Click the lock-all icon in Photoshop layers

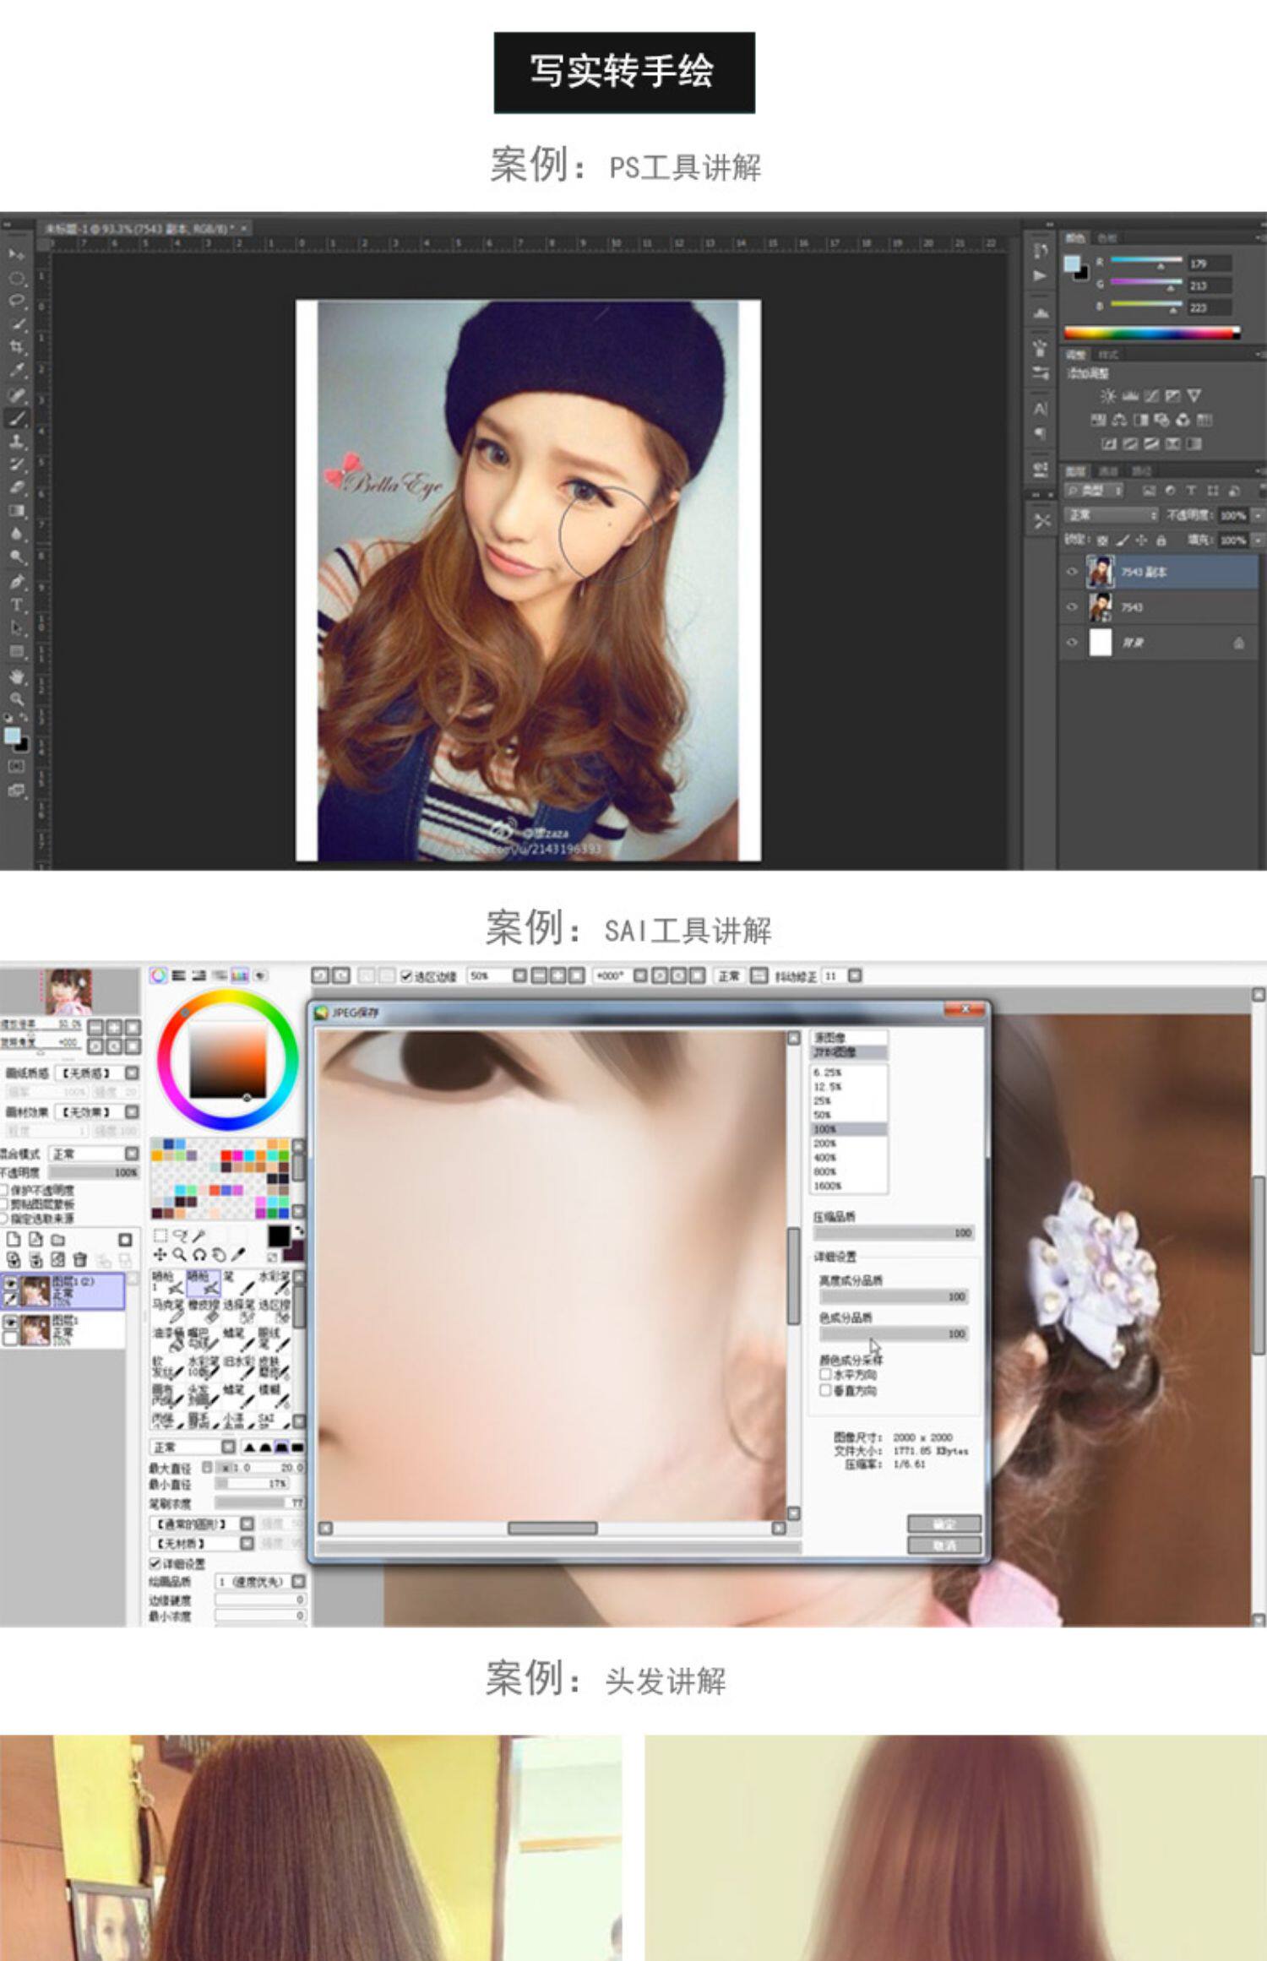(x=1161, y=540)
